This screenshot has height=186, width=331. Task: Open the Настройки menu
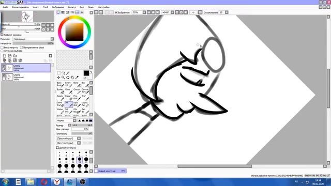pyautogui.click(x=103, y=7)
